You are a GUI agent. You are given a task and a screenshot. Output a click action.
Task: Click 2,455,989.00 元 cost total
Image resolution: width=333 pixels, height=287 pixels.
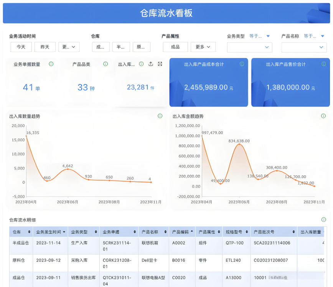(x=209, y=87)
